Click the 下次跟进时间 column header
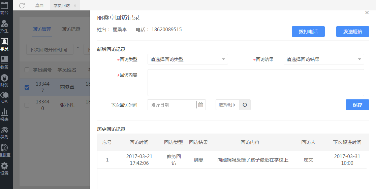 [347, 142]
